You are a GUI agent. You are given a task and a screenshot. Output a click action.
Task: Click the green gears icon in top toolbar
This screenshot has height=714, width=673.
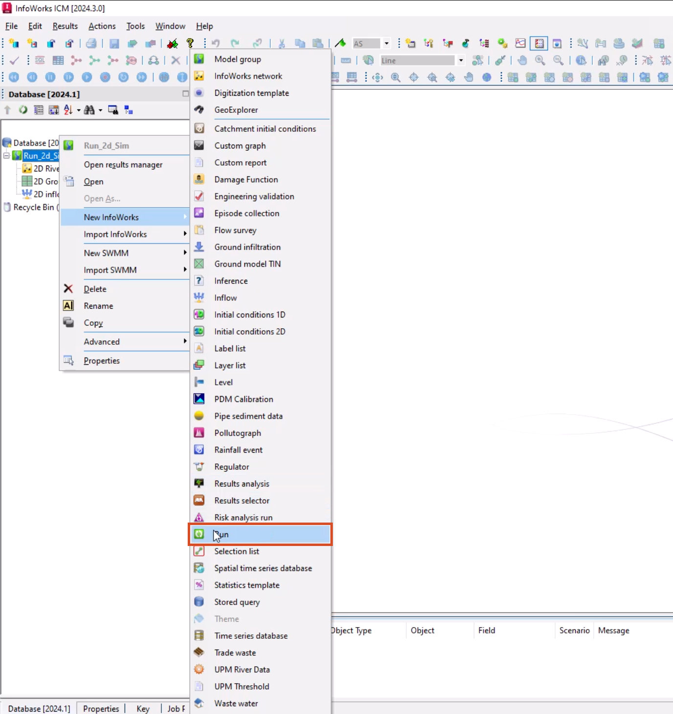(502, 43)
